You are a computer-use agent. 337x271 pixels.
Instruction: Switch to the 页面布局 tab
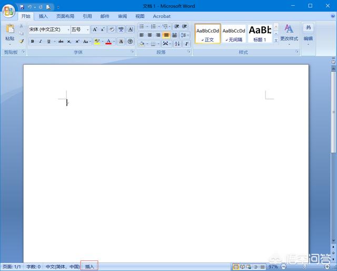65,16
